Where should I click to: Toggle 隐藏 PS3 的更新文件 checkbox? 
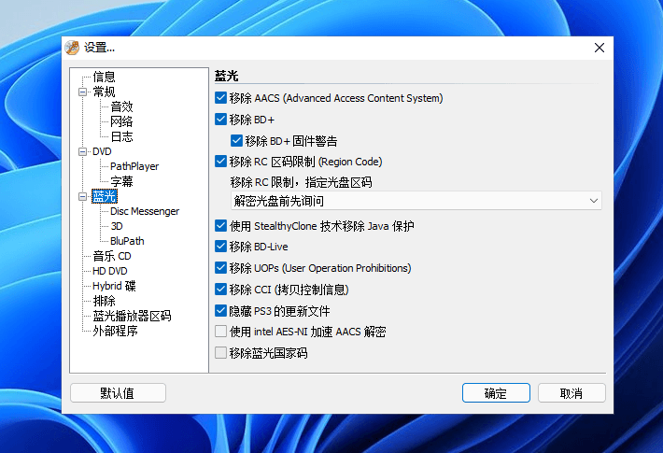coord(220,311)
